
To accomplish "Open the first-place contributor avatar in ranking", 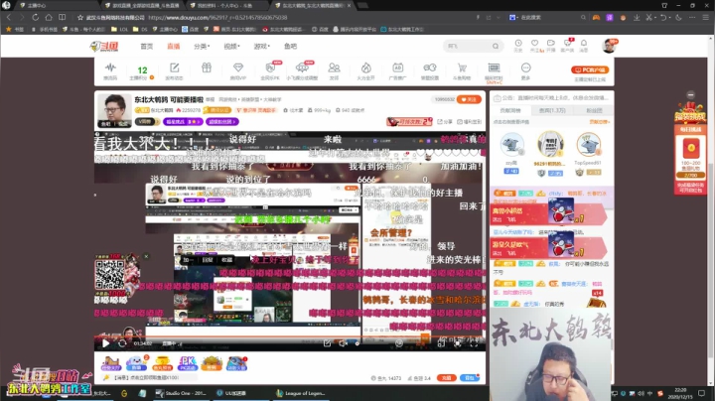I will click(x=550, y=145).
